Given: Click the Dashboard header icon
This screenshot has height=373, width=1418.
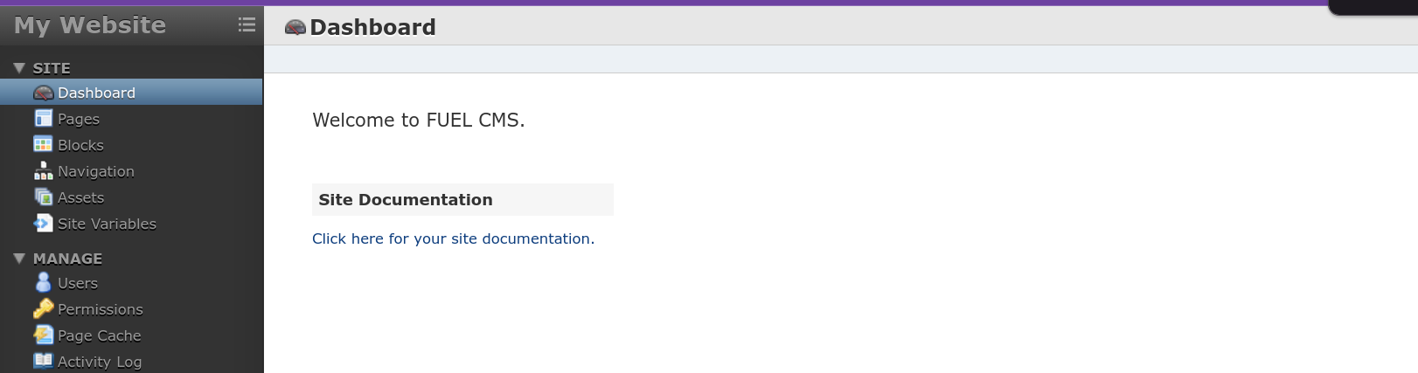Looking at the screenshot, I should click(295, 27).
